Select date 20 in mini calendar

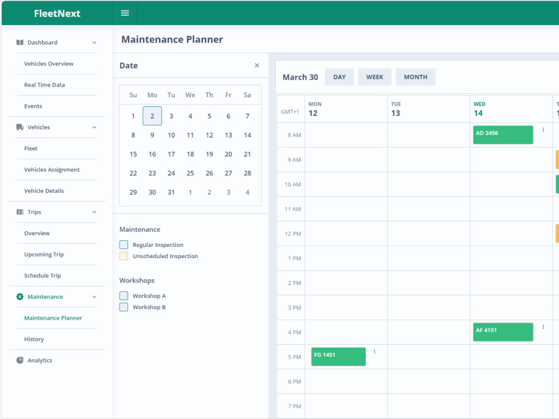229,154
